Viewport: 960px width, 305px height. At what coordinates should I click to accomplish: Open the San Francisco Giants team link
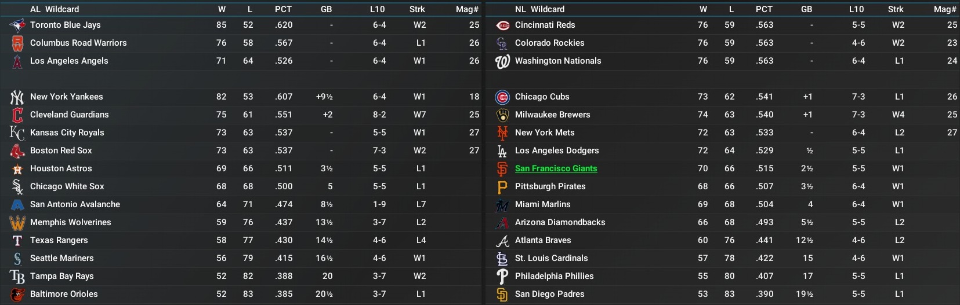(556, 168)
